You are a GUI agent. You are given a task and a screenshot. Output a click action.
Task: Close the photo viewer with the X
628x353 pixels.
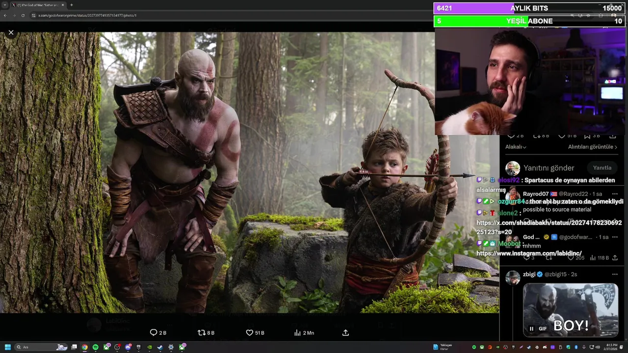coord(11,32)
